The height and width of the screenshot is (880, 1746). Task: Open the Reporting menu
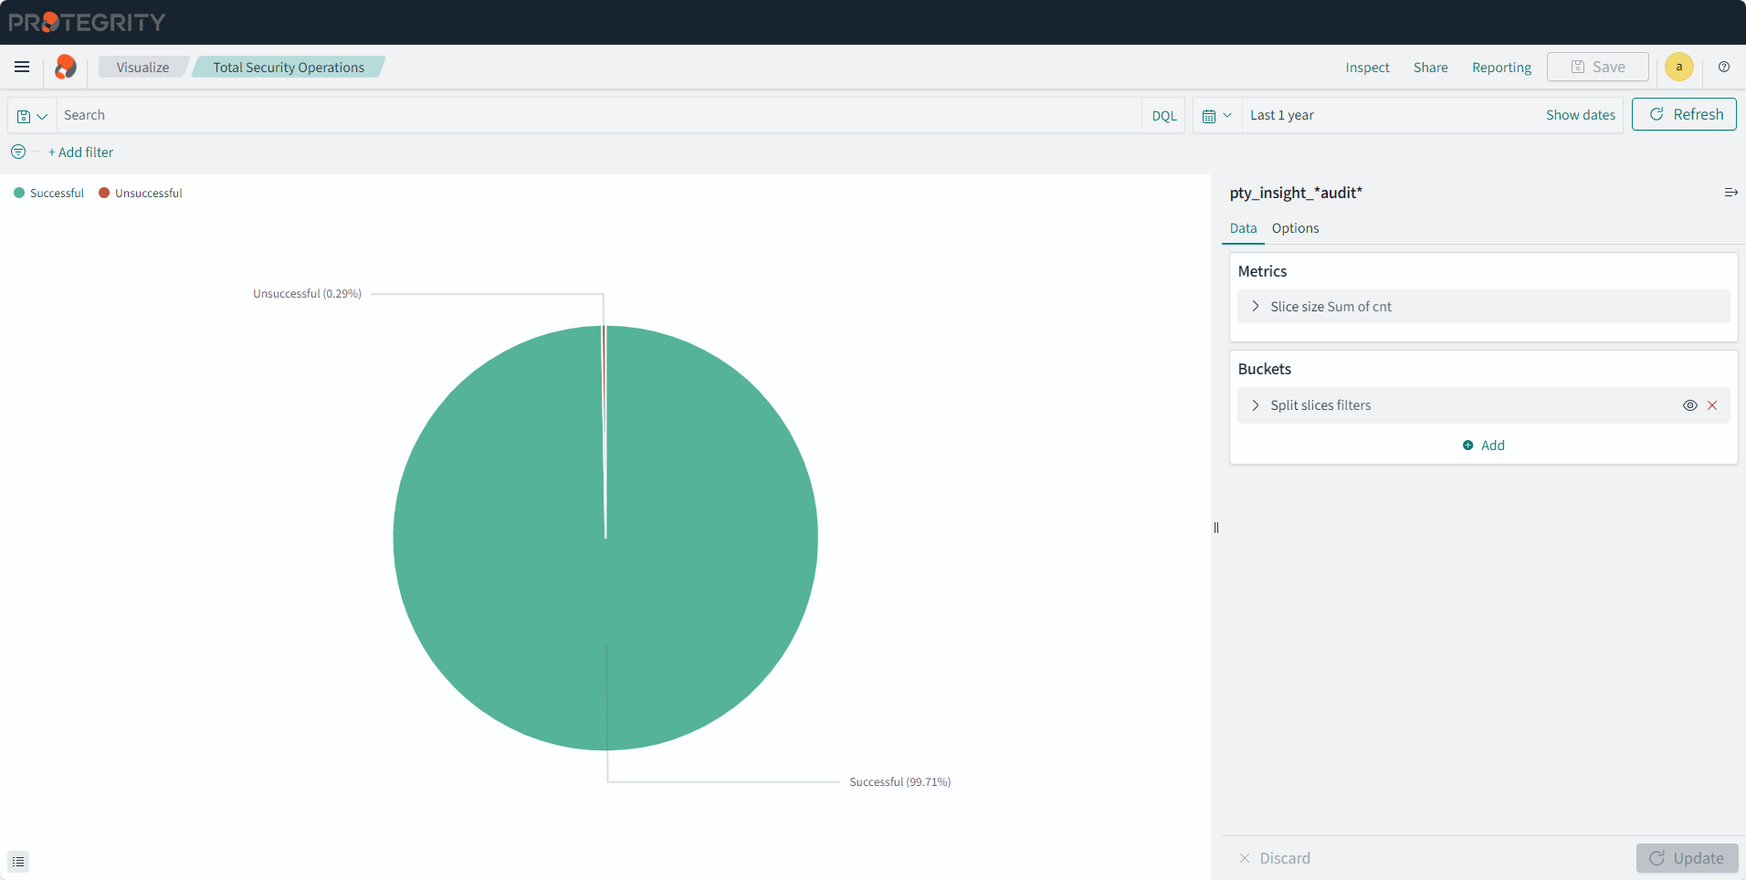tap(1501, 68)
